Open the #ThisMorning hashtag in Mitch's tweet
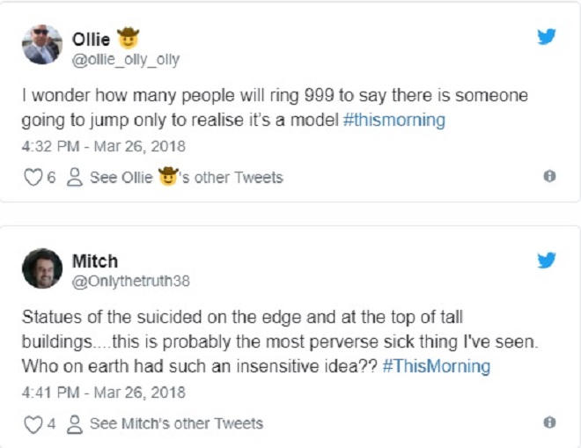Image resolution: width=581 pixels, height=448 pixels. point(437,366)
